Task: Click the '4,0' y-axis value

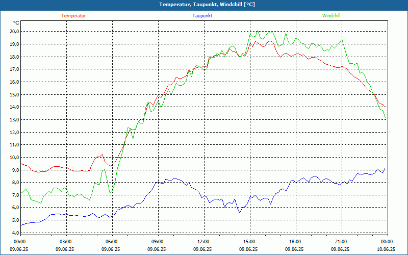Action: pyautogui.click(x=15, y=233)
